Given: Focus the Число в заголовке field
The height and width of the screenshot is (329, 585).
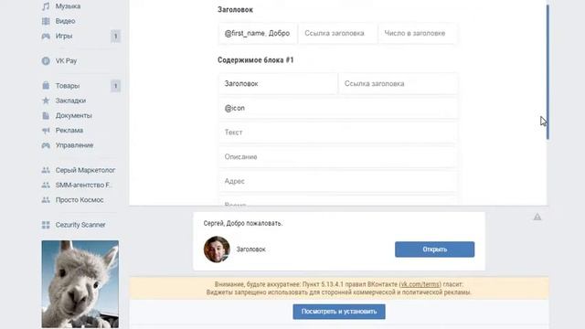Looking at the screenshot, I should point(418,33).
